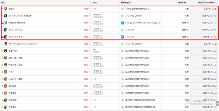Image resolution: width=219 pixels, height=111 pixels.
Task: Open 跳至 dropdown in the 2017年7月19日 row
Action: click(x=87, y=107)
